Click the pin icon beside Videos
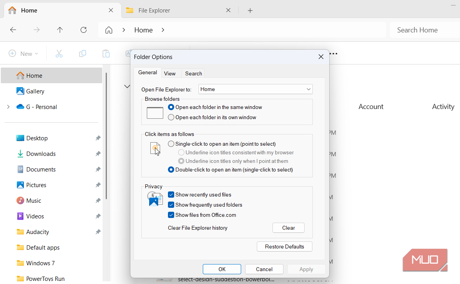460x284 pixels. (98, 216)
